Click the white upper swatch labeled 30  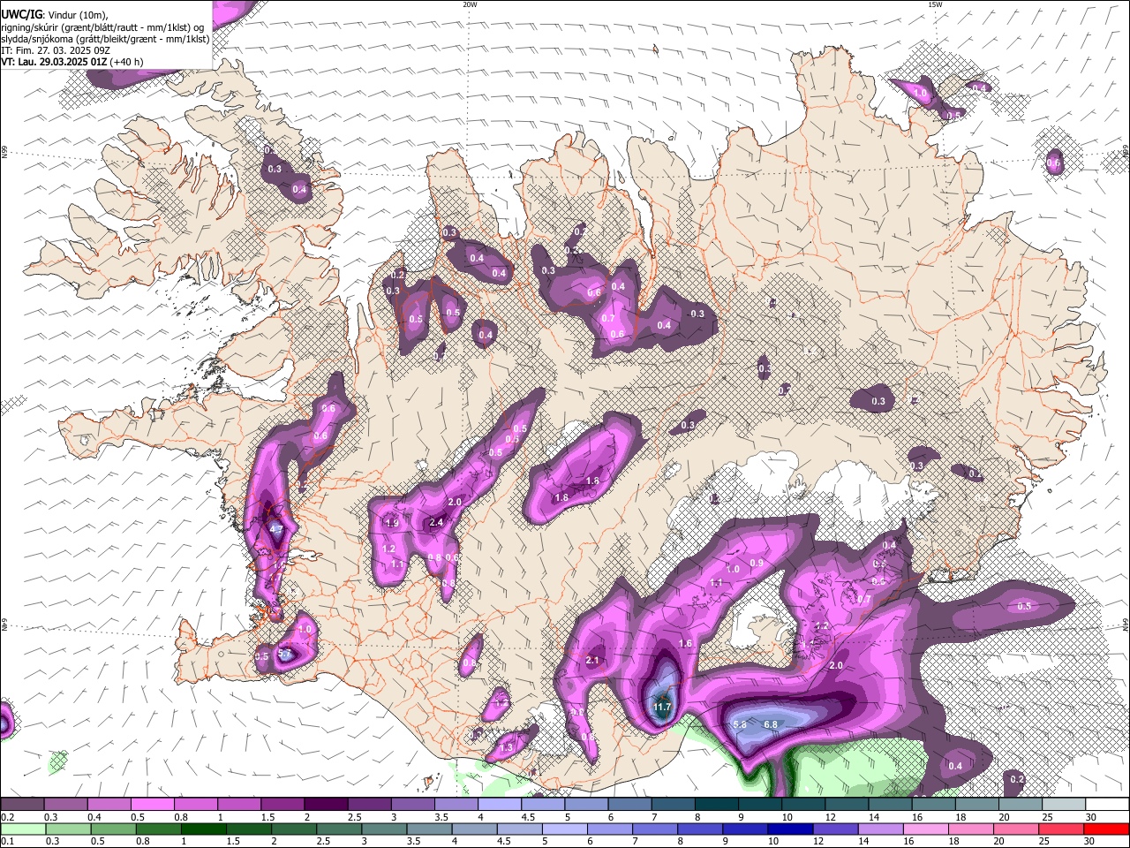click(1105, 804)
